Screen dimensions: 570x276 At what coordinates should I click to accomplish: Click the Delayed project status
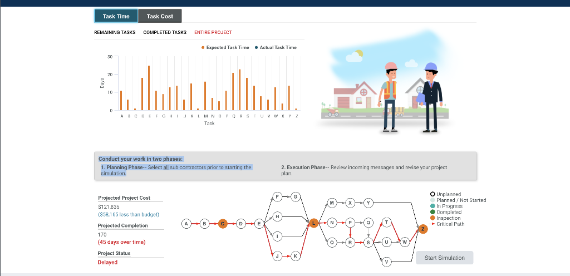(107, 262)
